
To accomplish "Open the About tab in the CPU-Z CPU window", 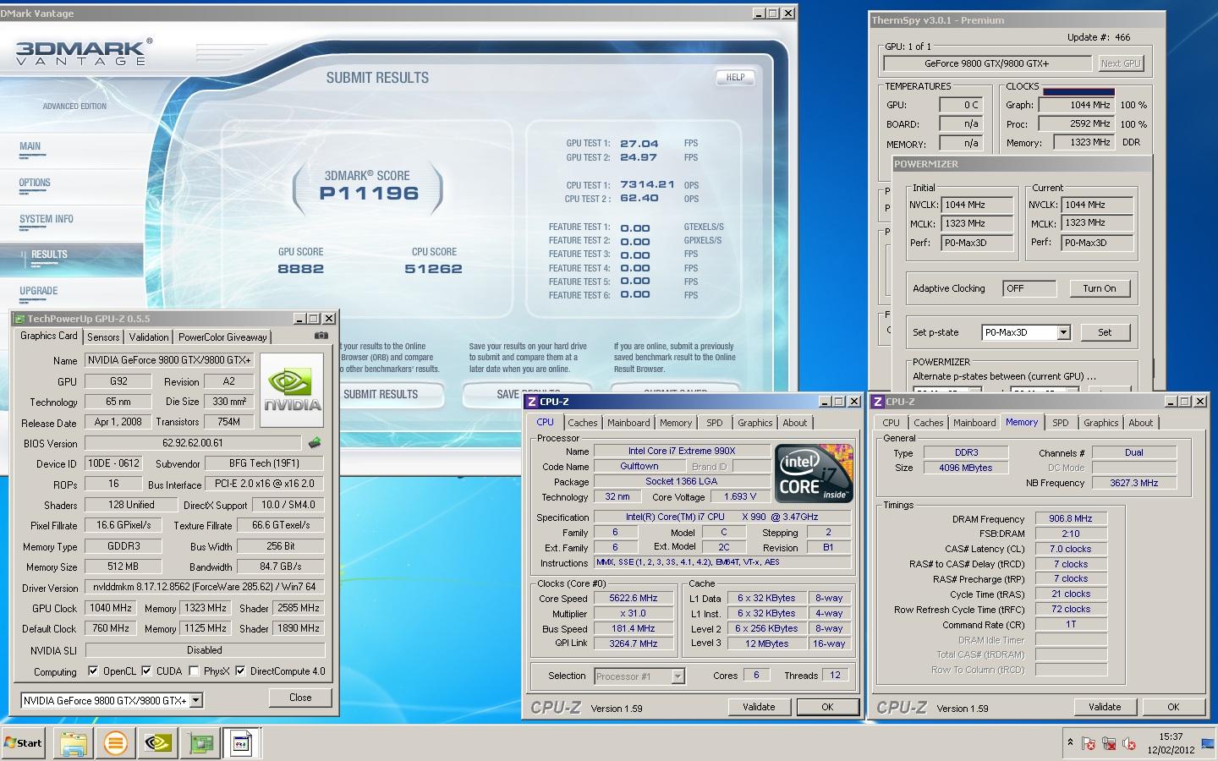I will click(794, 423).
